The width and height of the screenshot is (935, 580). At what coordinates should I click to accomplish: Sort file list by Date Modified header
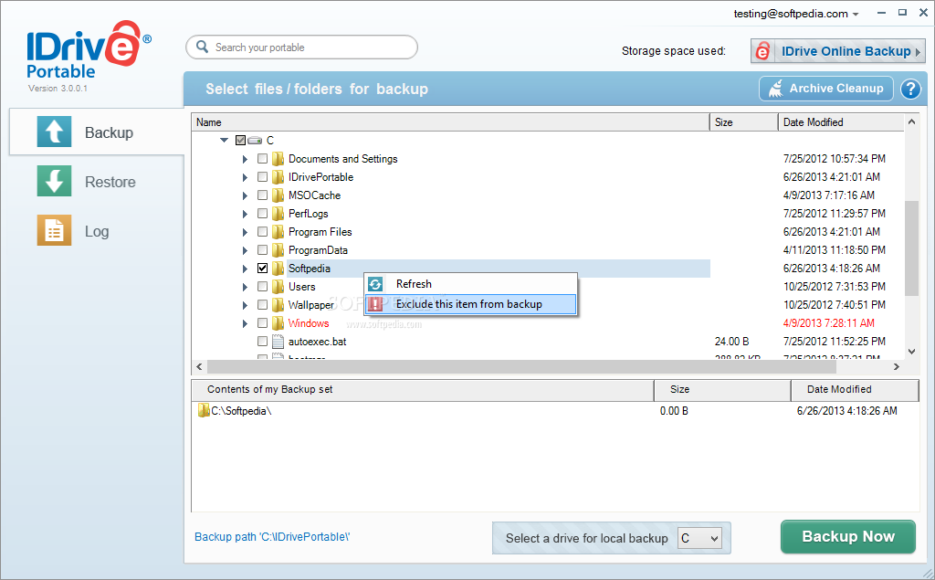coord(841,122)
